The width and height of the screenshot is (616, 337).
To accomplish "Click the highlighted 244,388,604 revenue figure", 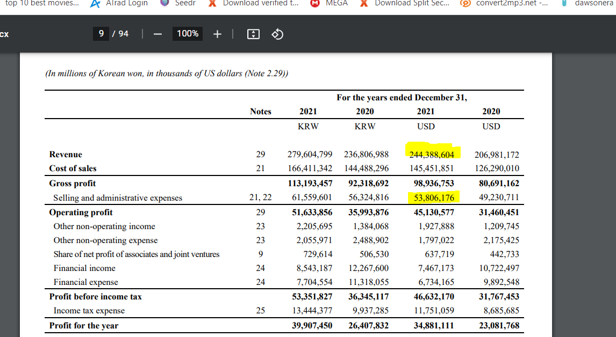I will [x=432, y=155].
